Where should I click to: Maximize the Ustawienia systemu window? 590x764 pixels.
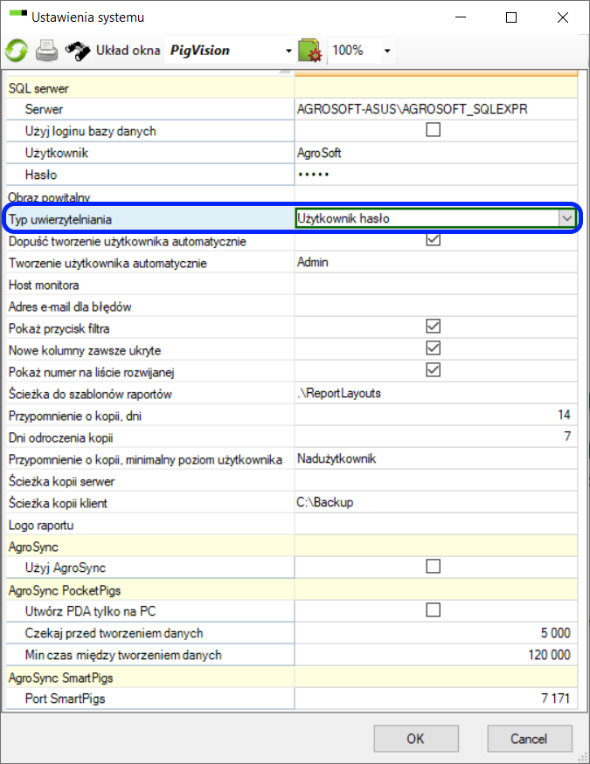coord(511,17)
